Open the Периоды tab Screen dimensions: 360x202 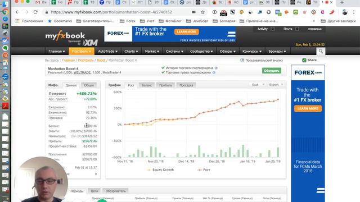77,191
